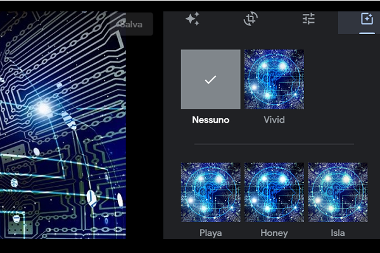
Task: Click the circuit board photo preview
Action: click(63, 125)
